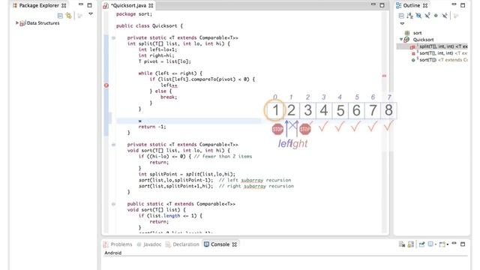This screenshot has height=270, width=480.
Task: Collapse the sort(list, lo, hi) fold marker
Action: point(113,145)
